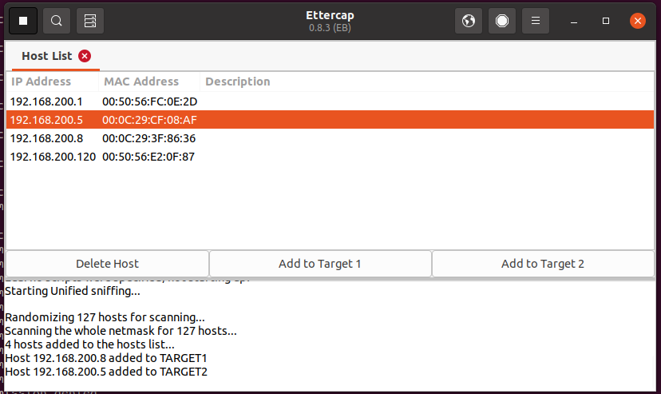Screen dimensions: 661x394
Task: Click the scan for hosts magnifier icon
Action: point(57,21)
